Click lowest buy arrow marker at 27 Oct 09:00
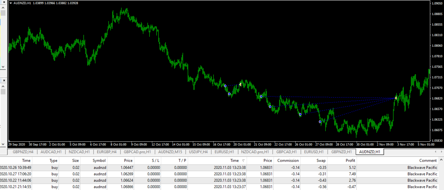Viewport: 444px width, 190px height. point(320,122)
